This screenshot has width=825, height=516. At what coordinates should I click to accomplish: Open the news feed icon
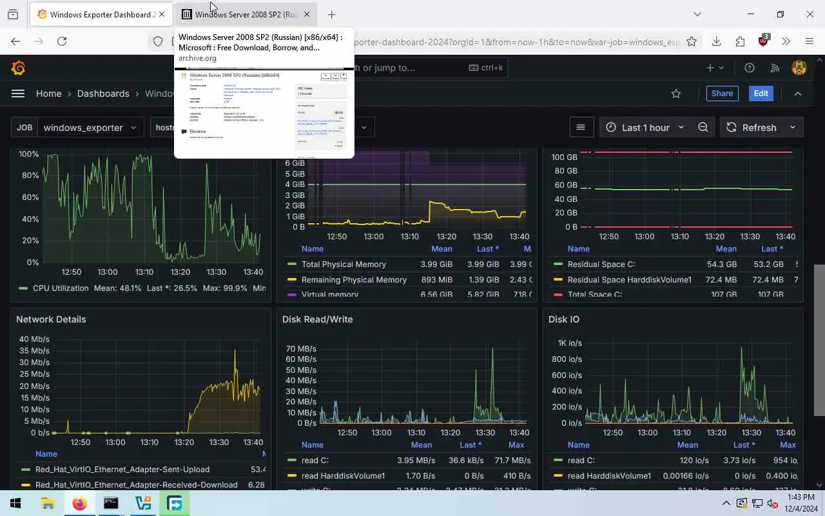point(775,68)
